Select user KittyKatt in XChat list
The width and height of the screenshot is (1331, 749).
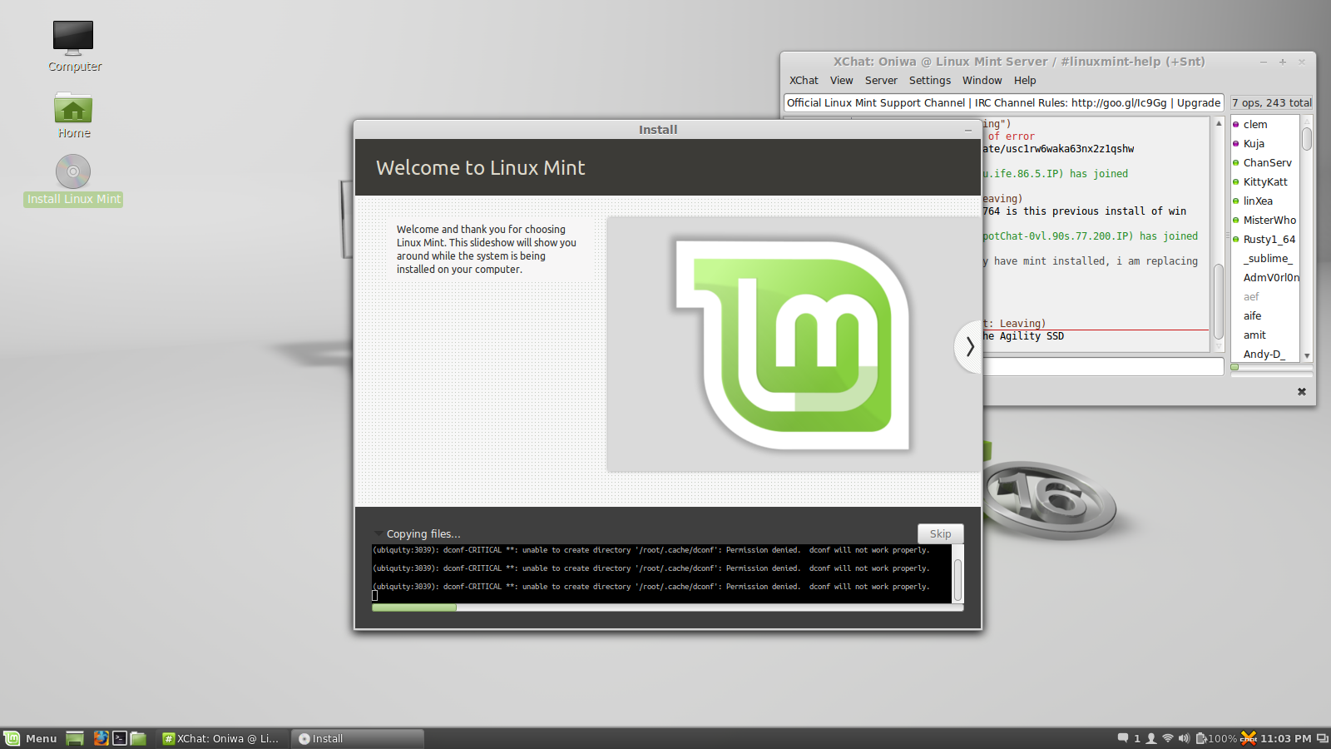coord(1264,182)
